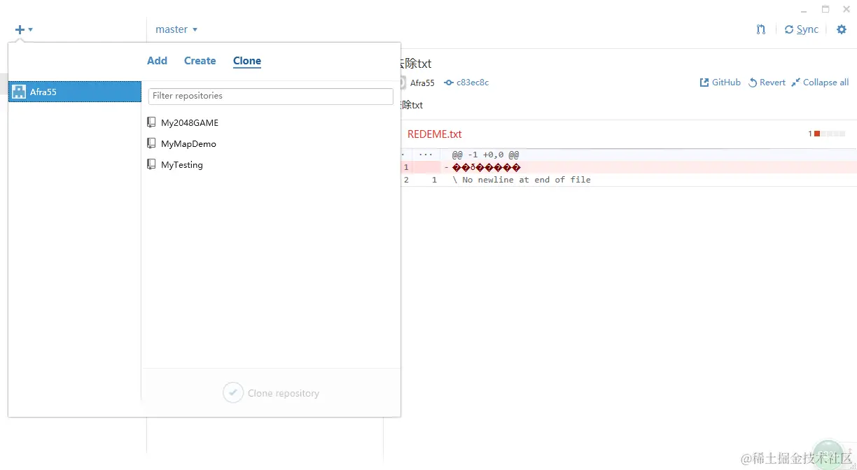Select the Afra55 account
This screenshot has width=857, height=470.
point(74,92)
